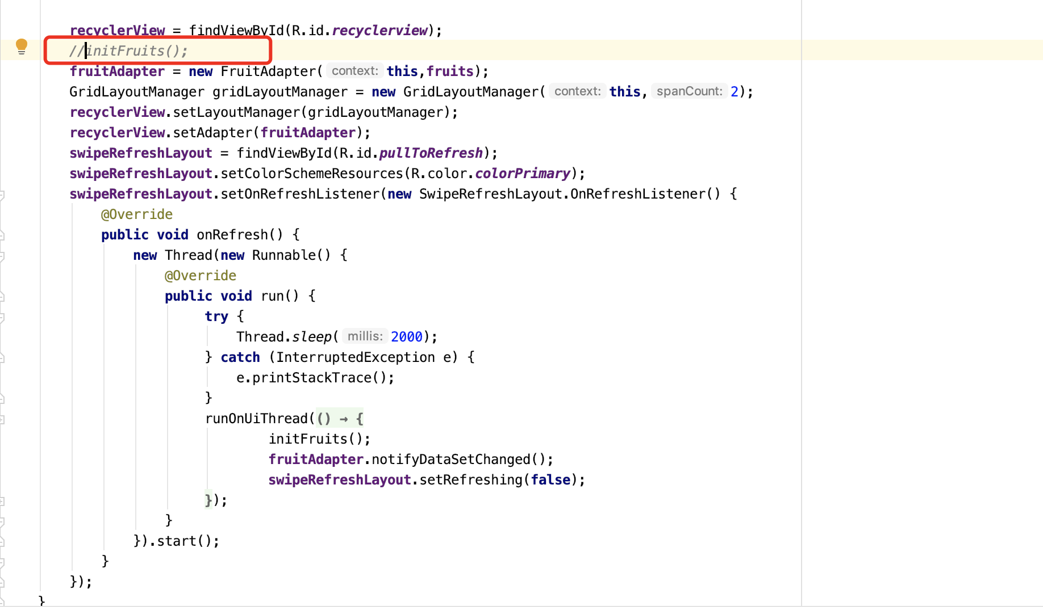Expand the folded lambda '() → {'
1043x607 pixels.
340,419
